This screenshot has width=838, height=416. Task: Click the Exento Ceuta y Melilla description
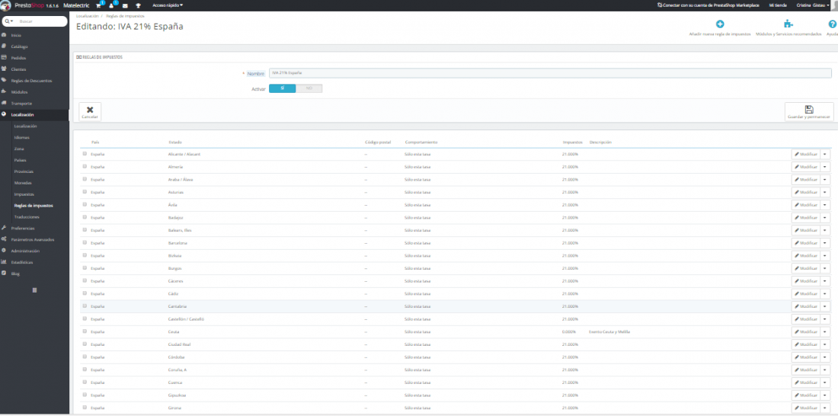[x=609, y=331]
